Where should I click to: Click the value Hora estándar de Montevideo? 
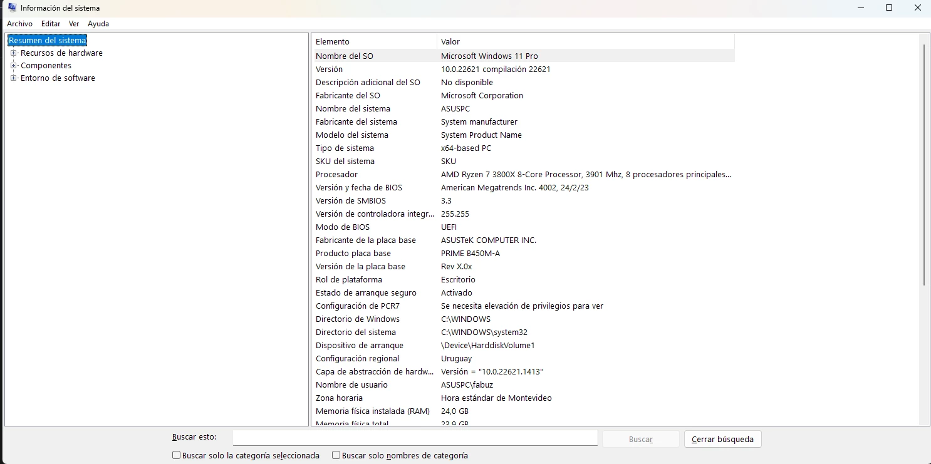[496, 398]
